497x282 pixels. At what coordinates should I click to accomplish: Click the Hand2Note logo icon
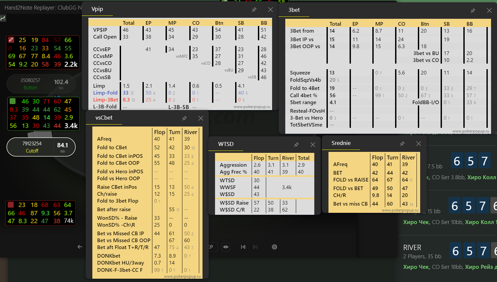3,18
